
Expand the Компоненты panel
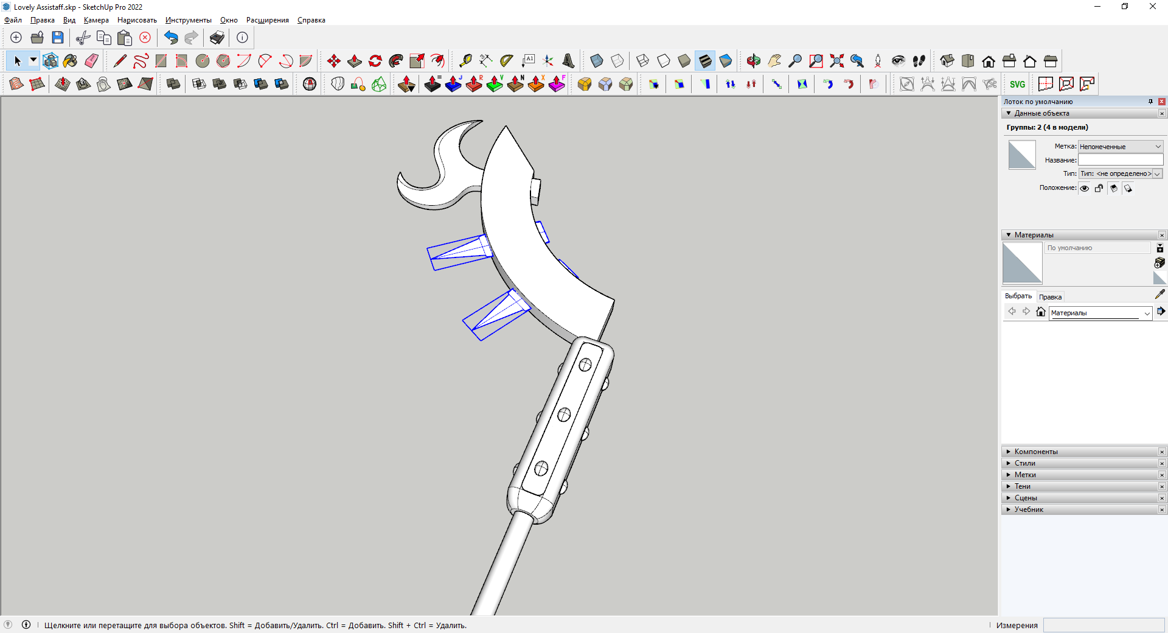pos(1036,452)
